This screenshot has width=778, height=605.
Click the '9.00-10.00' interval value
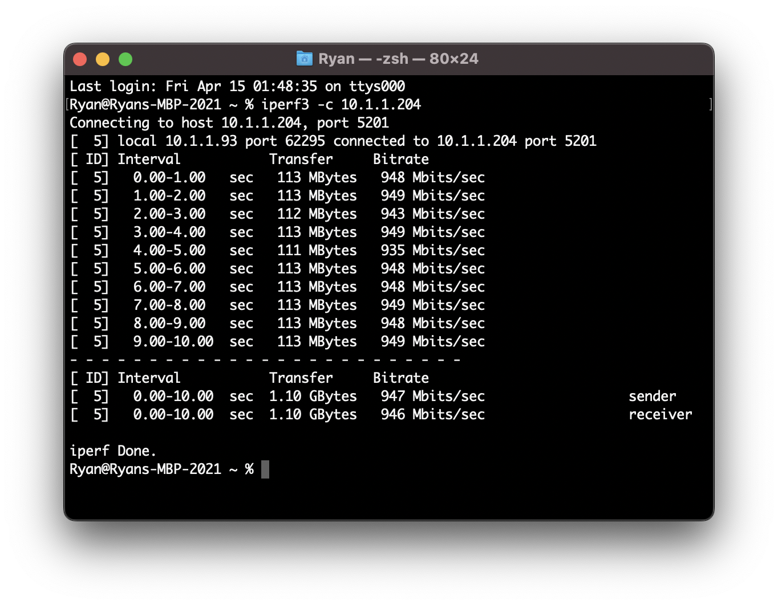click(173, 342)
